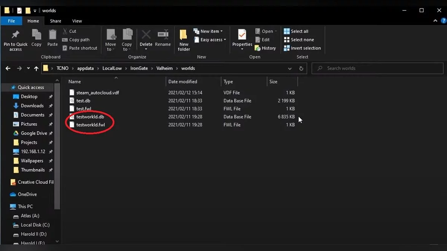Click Invert selection in ribbon
The width and height of the screenshot is (447, 251).
click(x=302, y=48)
